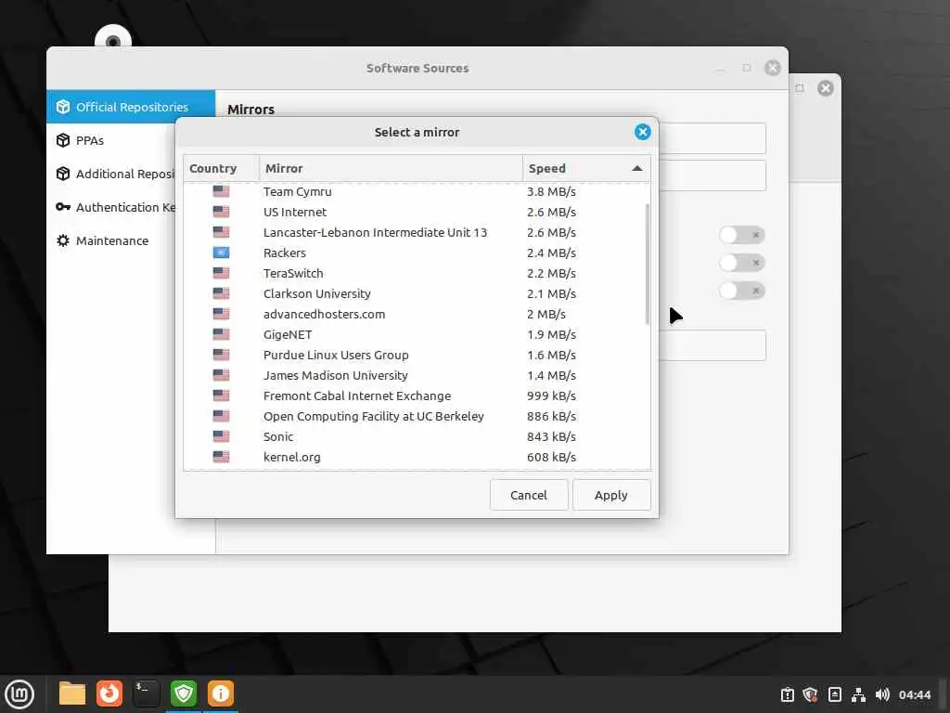The height and width of the screenshot is (713, 950).
Task: Select the advancedhosters.com mirror
Action: point(417,314)
